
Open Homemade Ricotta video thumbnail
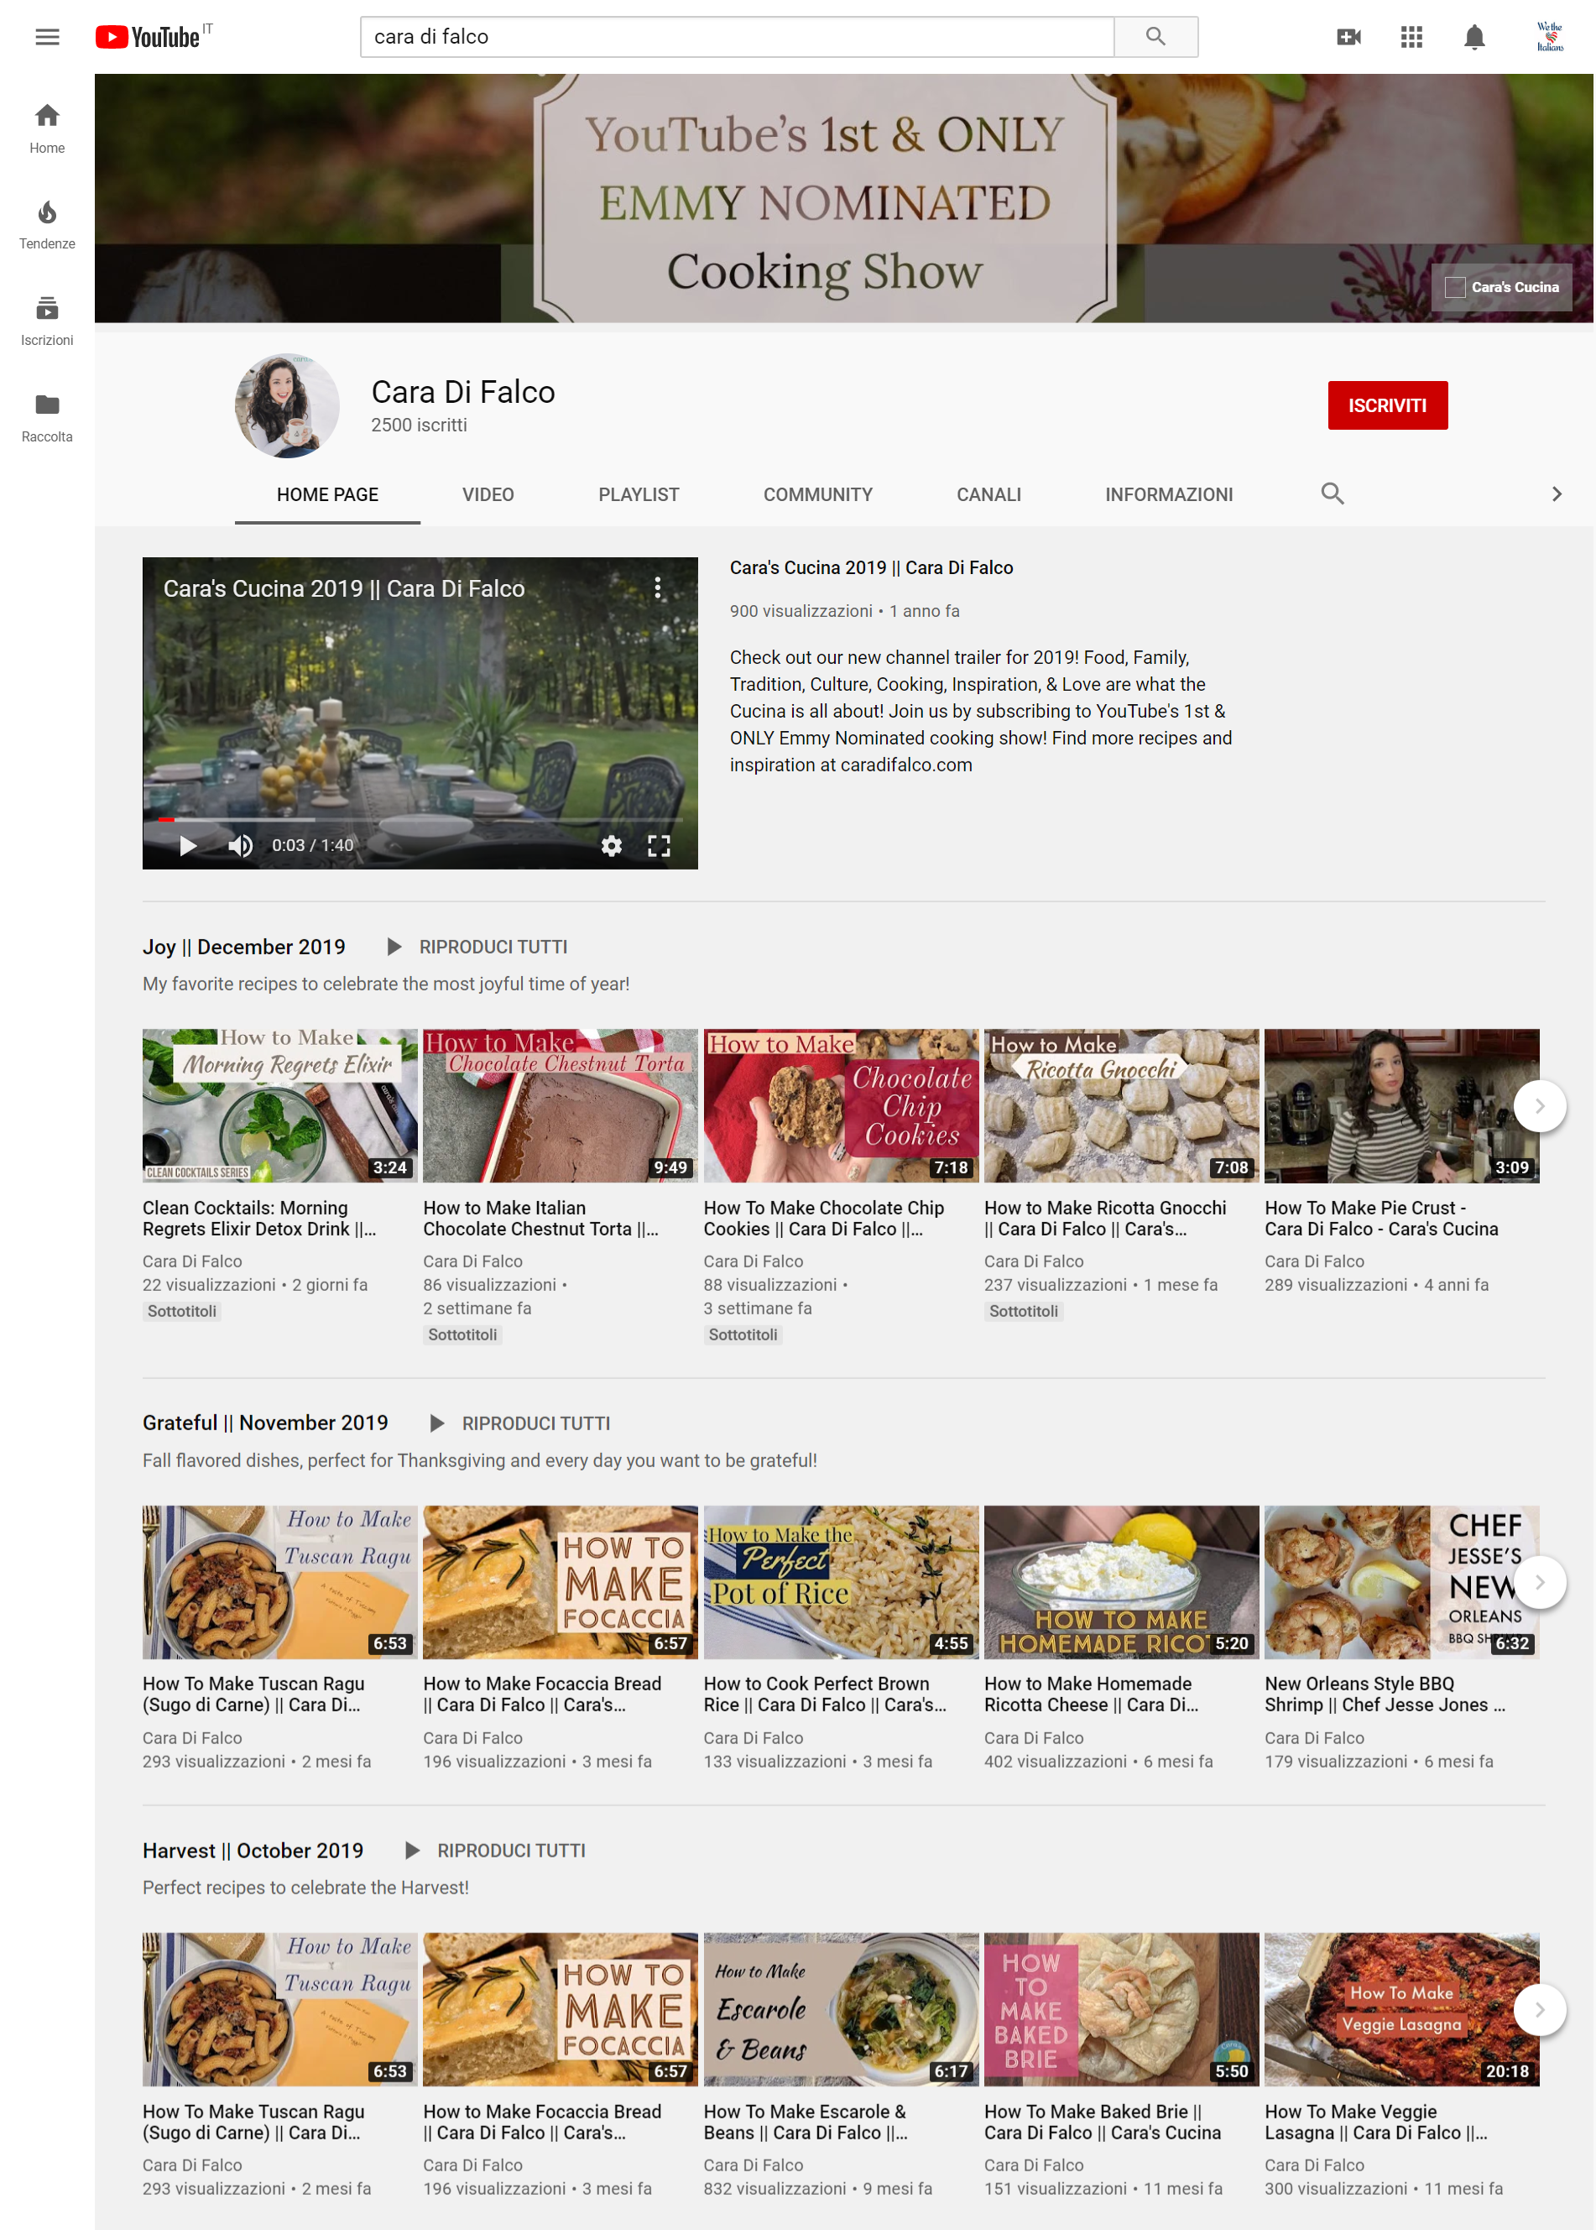1121,1582
